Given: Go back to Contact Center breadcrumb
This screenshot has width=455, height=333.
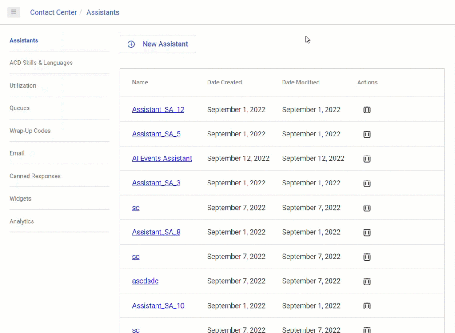Looking at the screenshot, I should click(53, 12).
